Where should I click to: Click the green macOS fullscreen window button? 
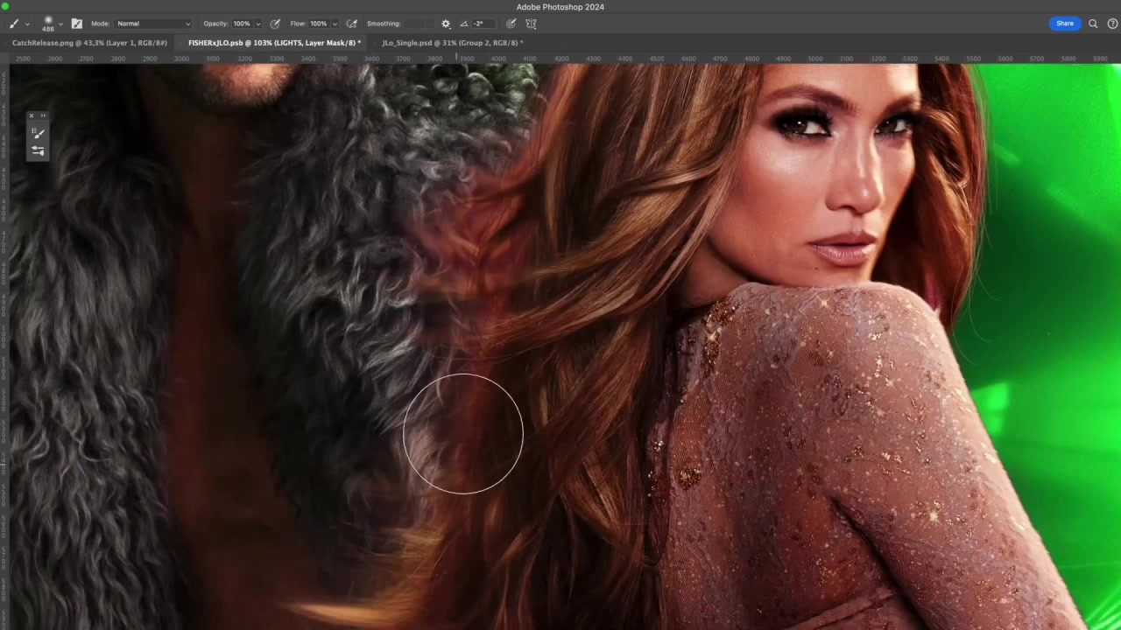(4, 6)
